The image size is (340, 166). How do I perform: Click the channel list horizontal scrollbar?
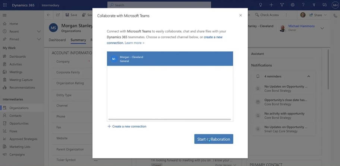tap(170, 119)
